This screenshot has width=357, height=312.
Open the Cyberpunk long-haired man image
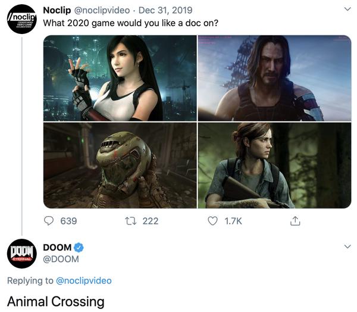coord(274,78)
